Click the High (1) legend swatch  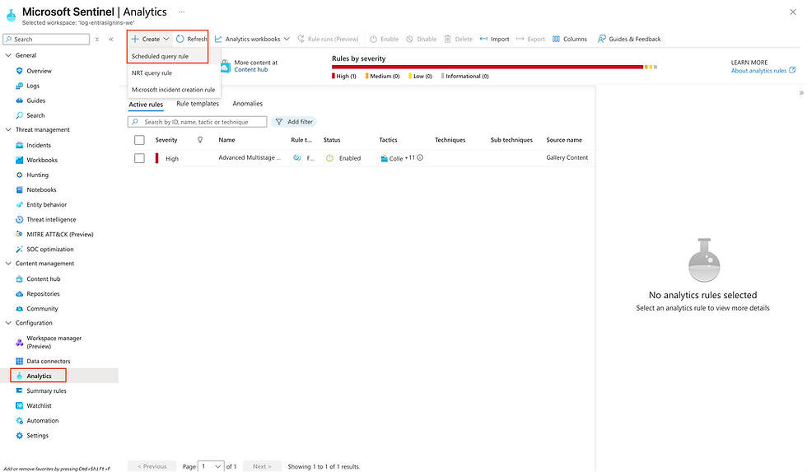pyautogui.click(x=334, y=76)
